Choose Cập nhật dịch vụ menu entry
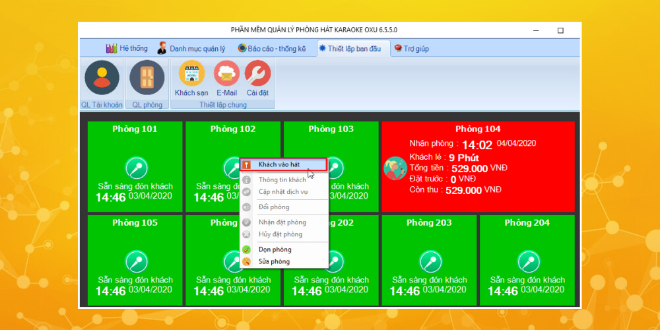The width and height of the screenshot is (660, 330). click(x=284, y=192)
